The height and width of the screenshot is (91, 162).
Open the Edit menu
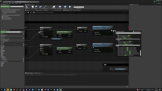(4, 3)
